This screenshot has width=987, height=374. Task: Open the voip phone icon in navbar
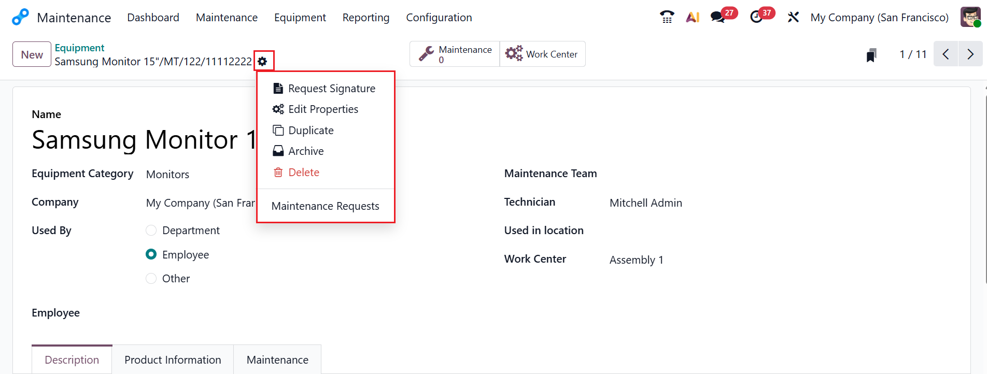point(667,17)
